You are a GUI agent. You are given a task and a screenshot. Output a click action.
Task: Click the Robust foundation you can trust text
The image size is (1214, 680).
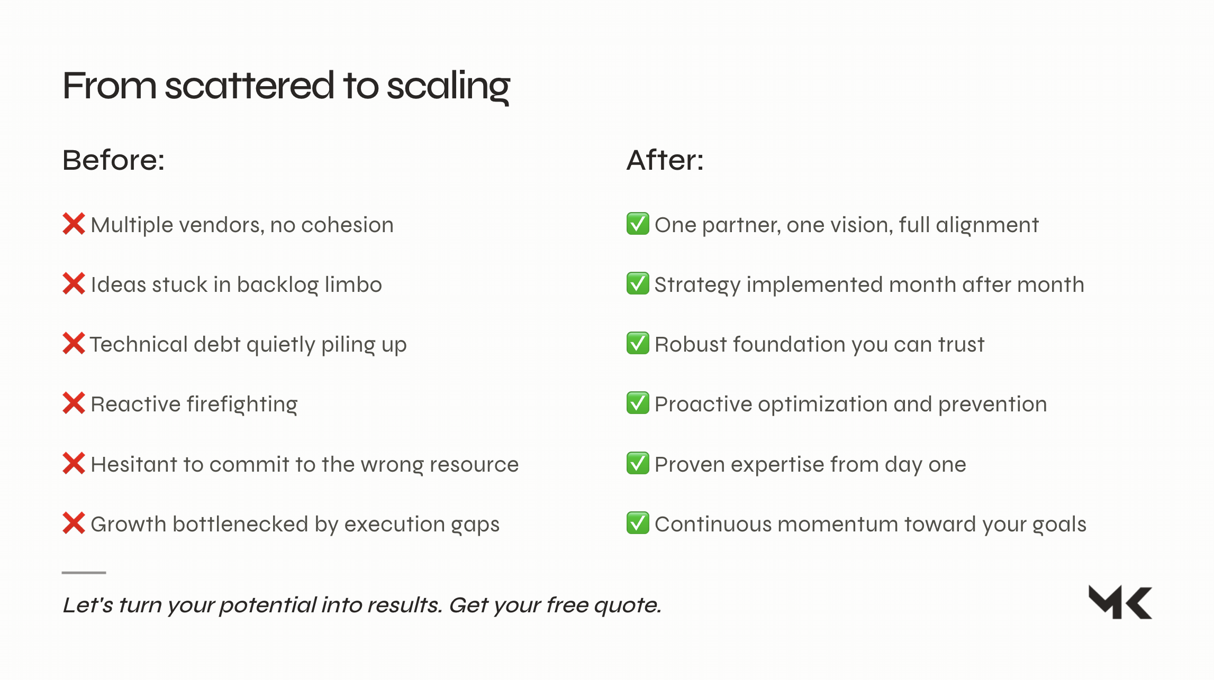tap(819, 345)
